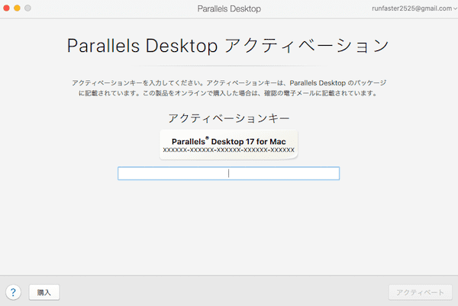Open the help question mark button
Viewport: 458px width, 306px height.
click(x=13, y=292)
